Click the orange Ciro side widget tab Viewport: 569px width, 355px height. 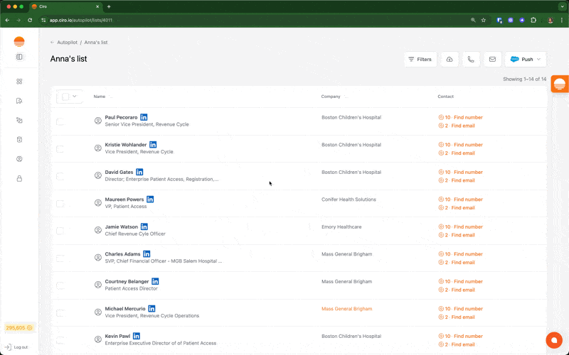pos(560,84)
